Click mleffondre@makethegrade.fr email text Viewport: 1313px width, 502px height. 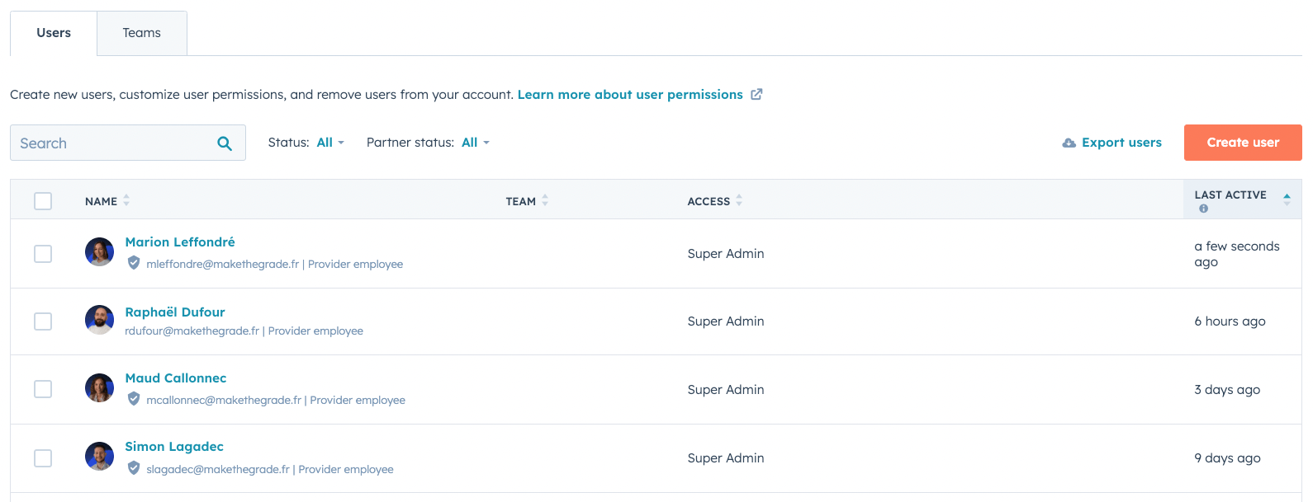click(222, 265)
